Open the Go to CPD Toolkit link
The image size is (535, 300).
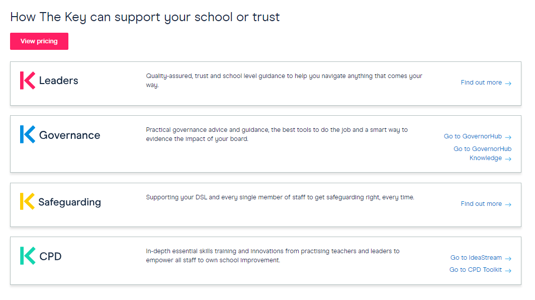point(480,270)
